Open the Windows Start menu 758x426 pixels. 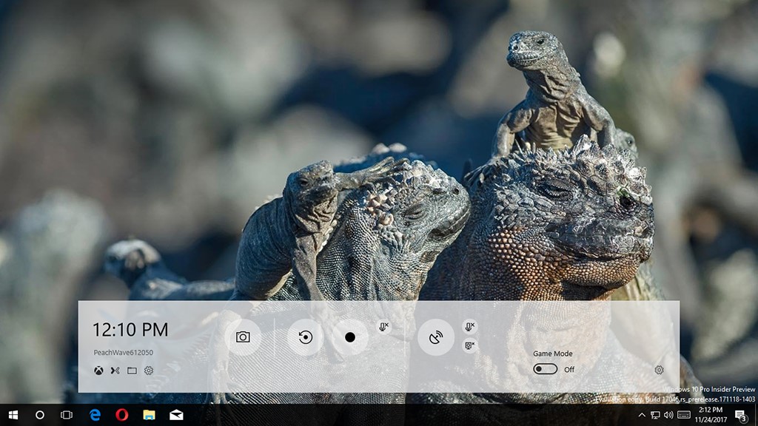13,415
